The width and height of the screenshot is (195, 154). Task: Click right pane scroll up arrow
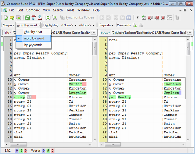pyautogui.click(x=188, y=39)
